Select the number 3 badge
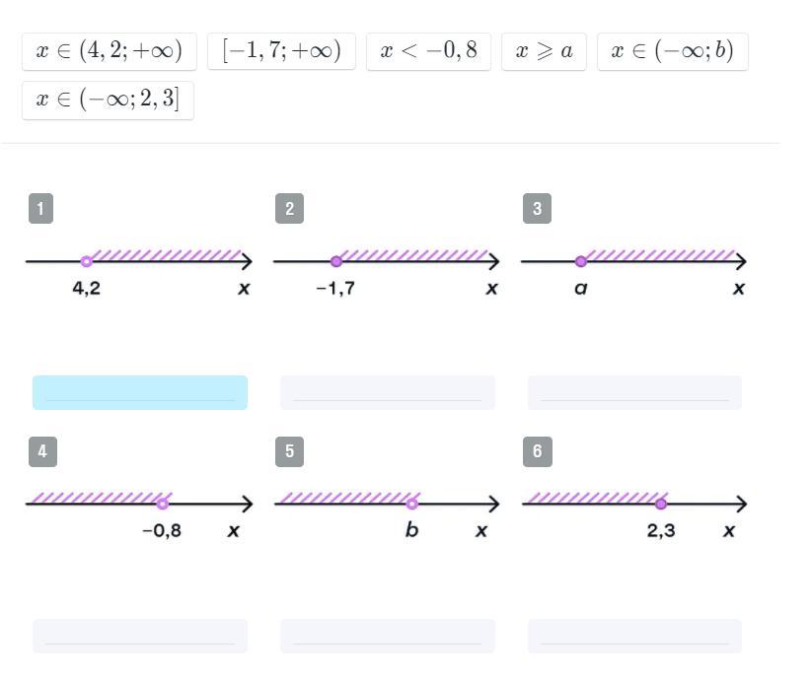 pyautogui.click(x=537, y=208)
